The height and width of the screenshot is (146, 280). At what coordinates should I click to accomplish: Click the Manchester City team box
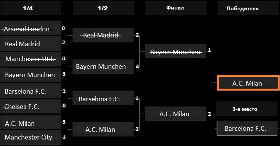(x=31, y=138)
